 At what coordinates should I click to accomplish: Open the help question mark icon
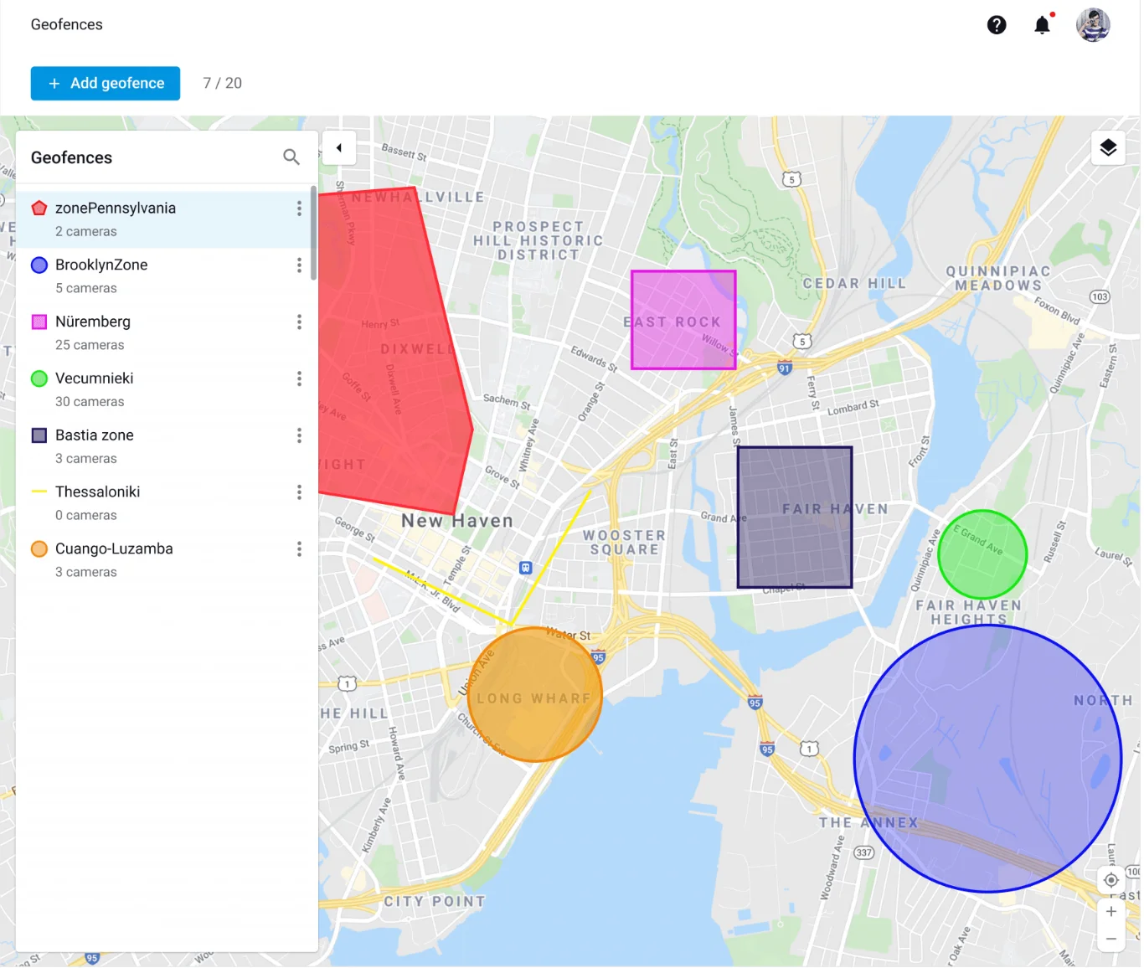997,24
